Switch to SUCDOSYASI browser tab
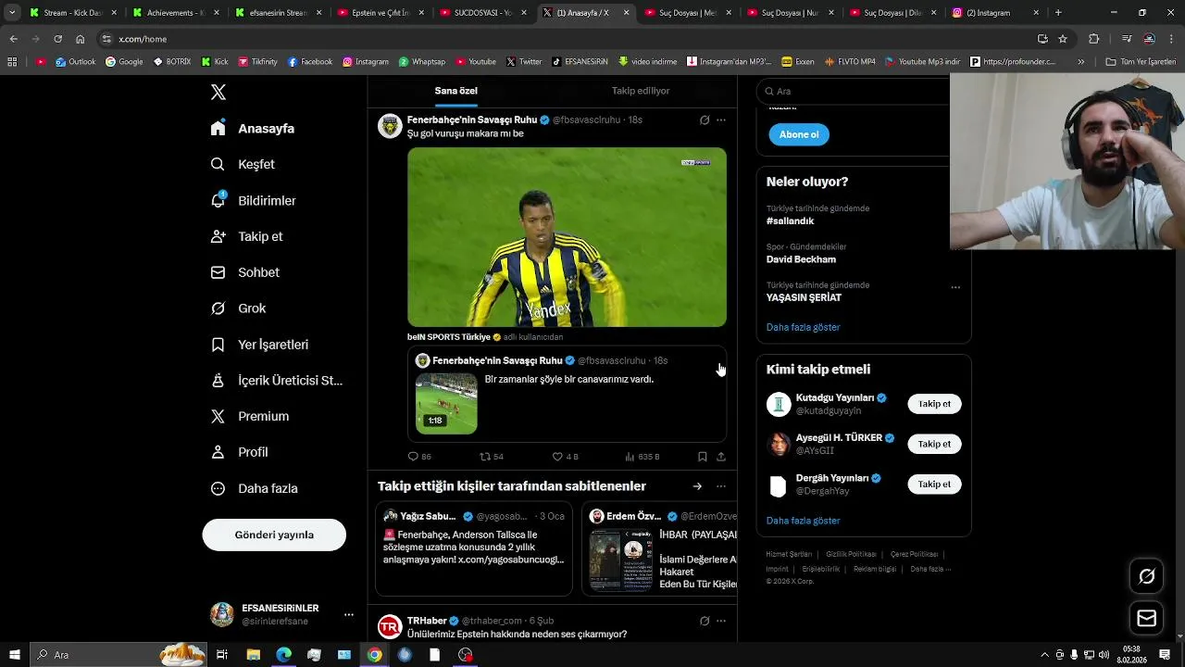This screenshot has width=1185, height=667. [x=483, y=13]
